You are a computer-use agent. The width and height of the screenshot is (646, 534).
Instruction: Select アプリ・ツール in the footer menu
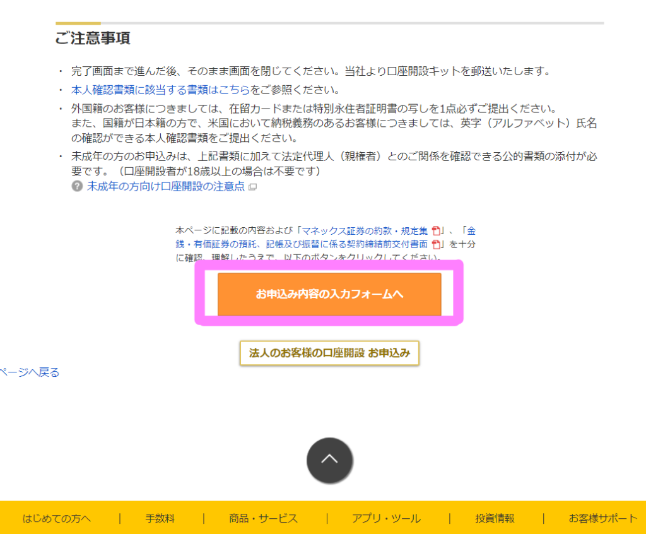pos(386,518)
